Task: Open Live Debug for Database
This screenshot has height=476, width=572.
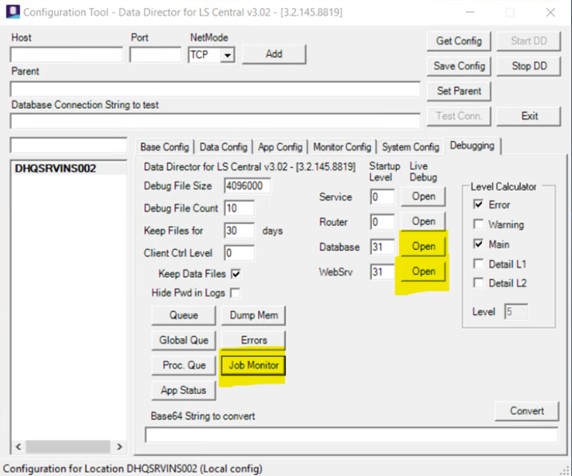Action: pyautogui.click(x=423, y=246)
